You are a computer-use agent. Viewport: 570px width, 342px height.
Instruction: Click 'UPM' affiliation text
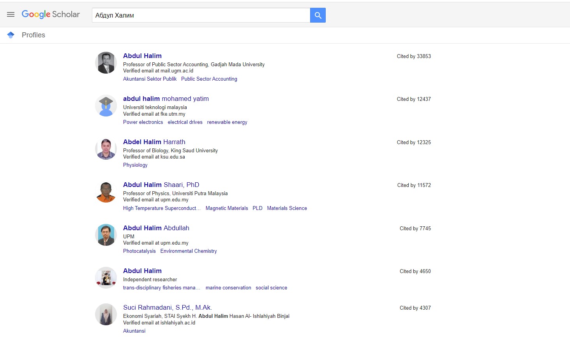coord(129,236)
